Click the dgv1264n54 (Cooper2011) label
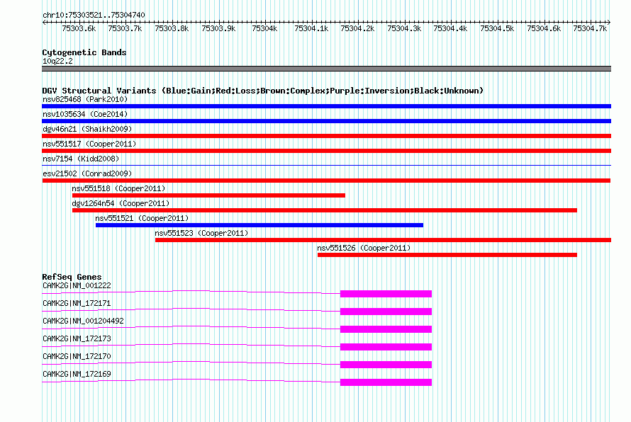The height and width of the screenshot is (422, 631). pos(121,203)
